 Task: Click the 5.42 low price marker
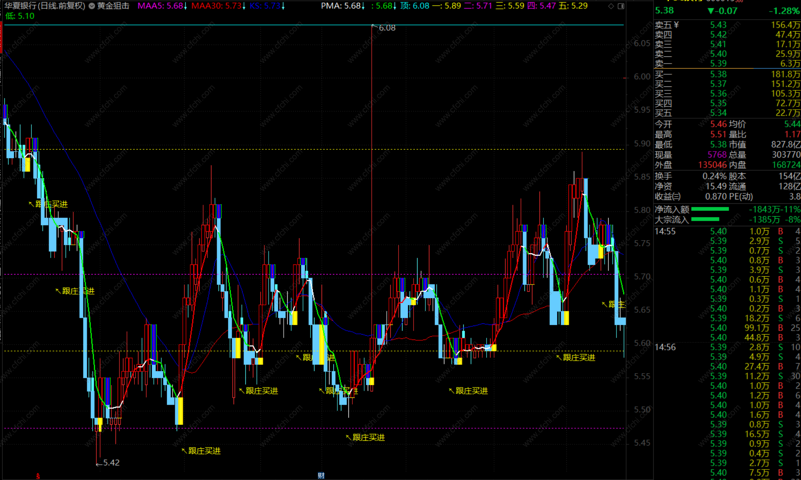click(111, 463)
